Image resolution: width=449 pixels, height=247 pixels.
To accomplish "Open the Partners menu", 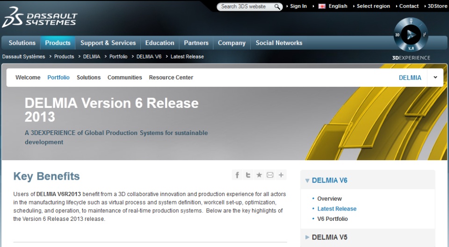I will tap(196, 43).
